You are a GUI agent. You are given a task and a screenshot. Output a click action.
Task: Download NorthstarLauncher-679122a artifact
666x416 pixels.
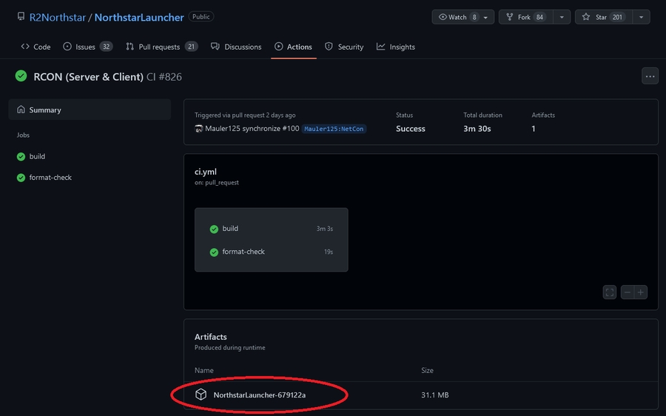coord(259,395)
